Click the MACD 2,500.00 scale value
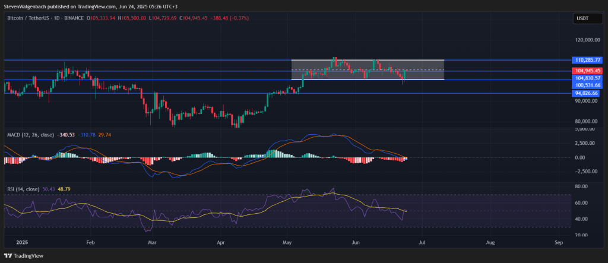 pos(586,143)
